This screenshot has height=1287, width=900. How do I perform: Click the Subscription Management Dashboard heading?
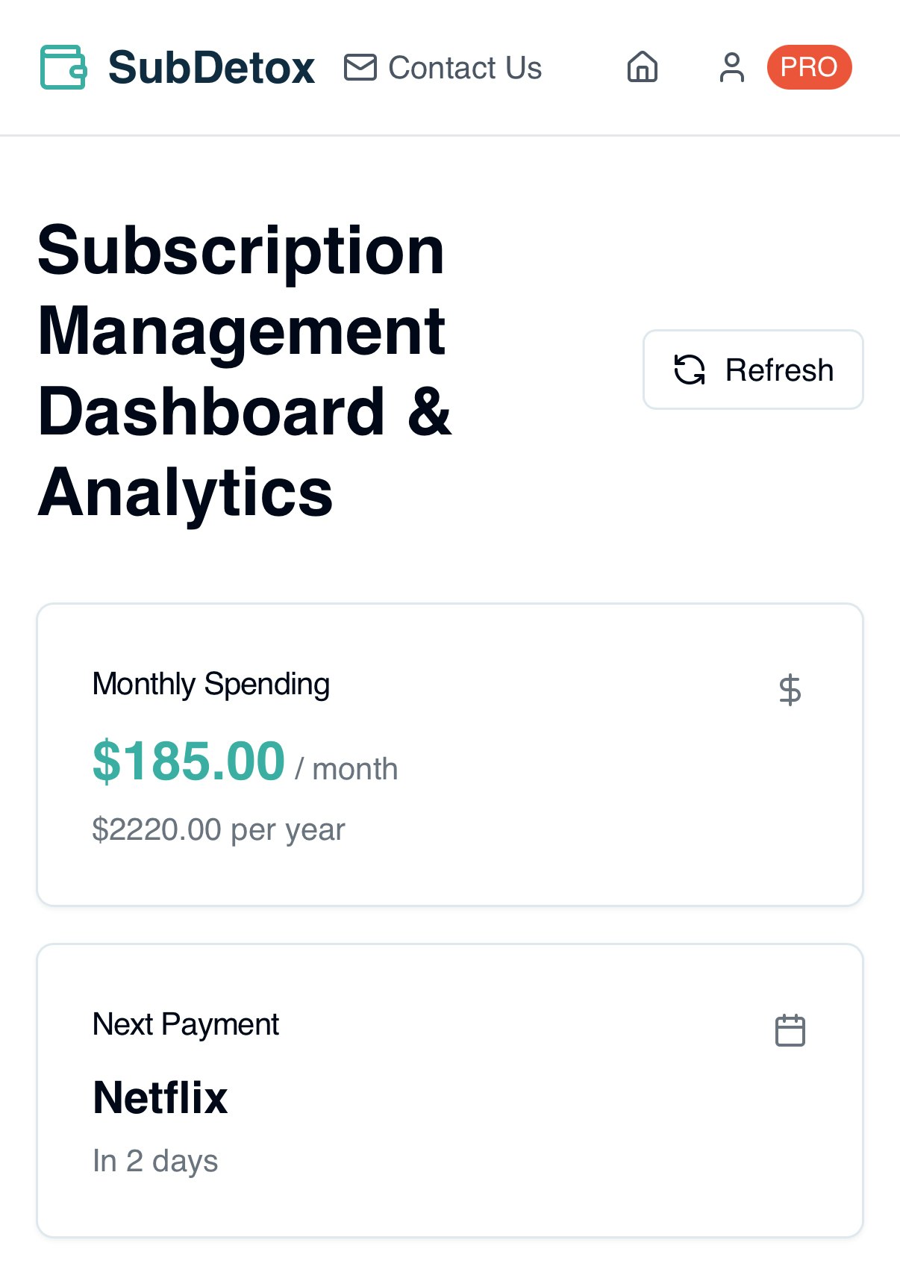(x=245, y=370)
